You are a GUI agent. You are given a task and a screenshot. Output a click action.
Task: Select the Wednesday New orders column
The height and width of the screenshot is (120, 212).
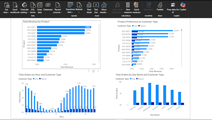click(x=150, y=94)
